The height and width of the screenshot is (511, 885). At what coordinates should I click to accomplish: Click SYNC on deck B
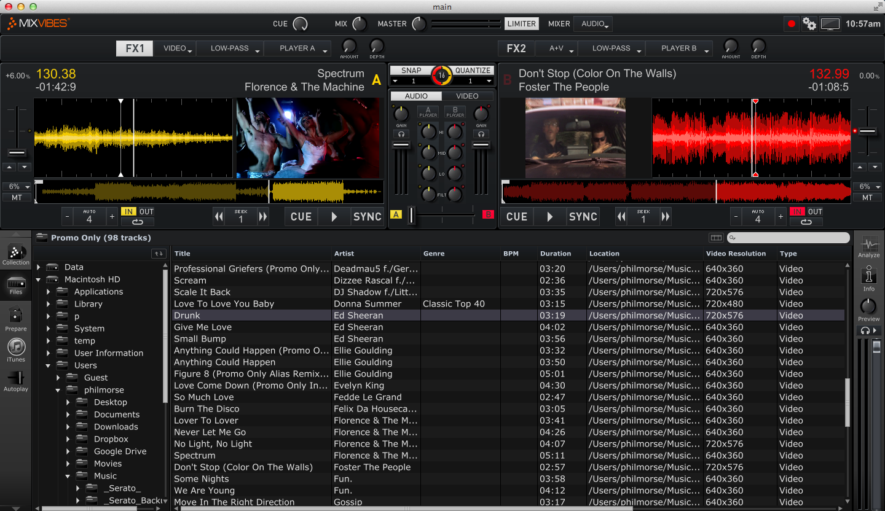(583, 216)
